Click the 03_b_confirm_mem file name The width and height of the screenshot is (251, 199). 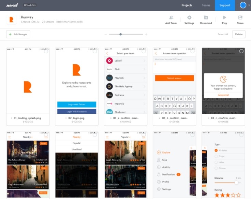[175, 118]
